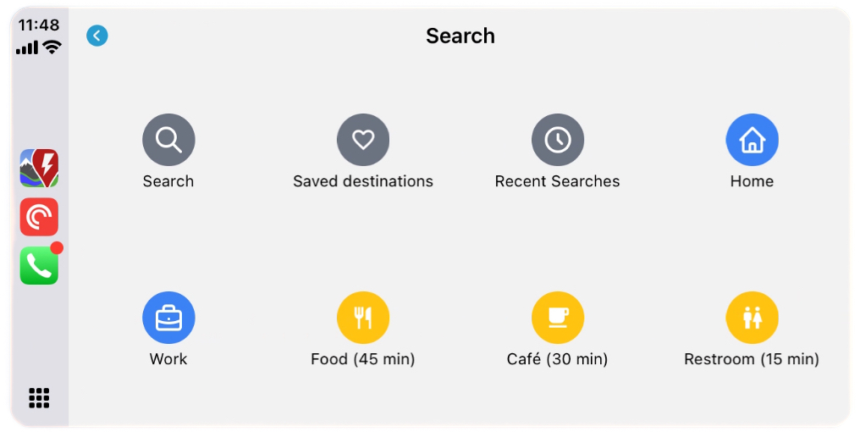Tap the Café coffee cup icon
The image size is (860, 432).
coord(558,318)
